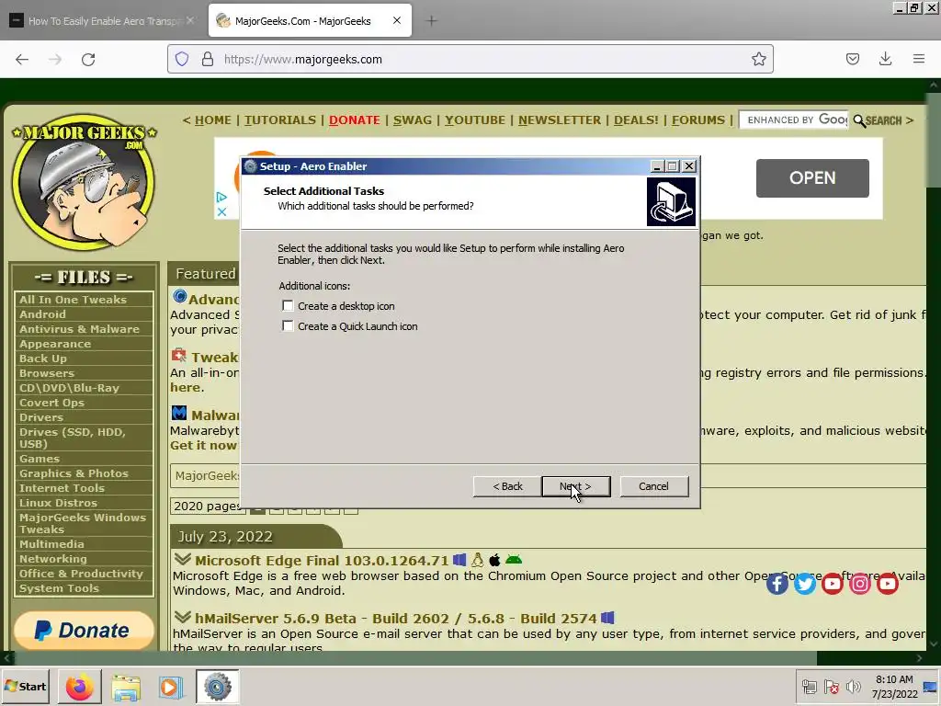Click the volume speaker tray icon

point(853,686)
